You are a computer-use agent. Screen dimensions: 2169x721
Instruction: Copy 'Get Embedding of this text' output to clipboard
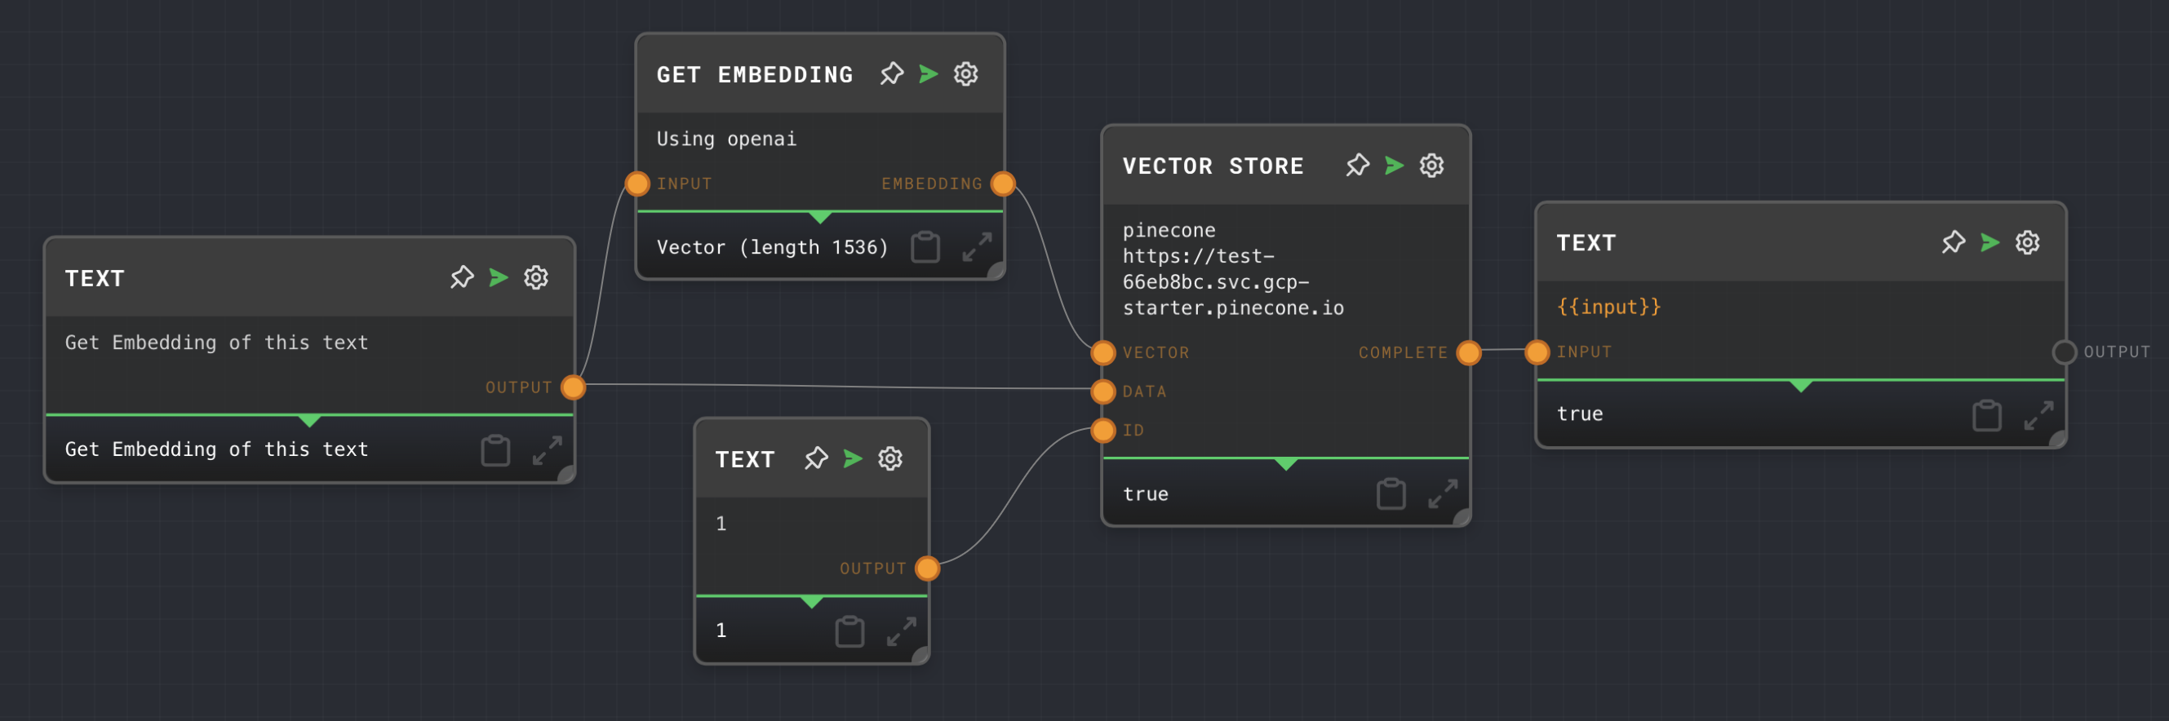click(x=495, y=450)
